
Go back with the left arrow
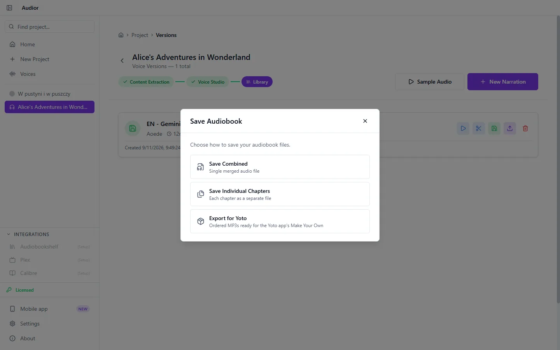[x=122, y=61]
